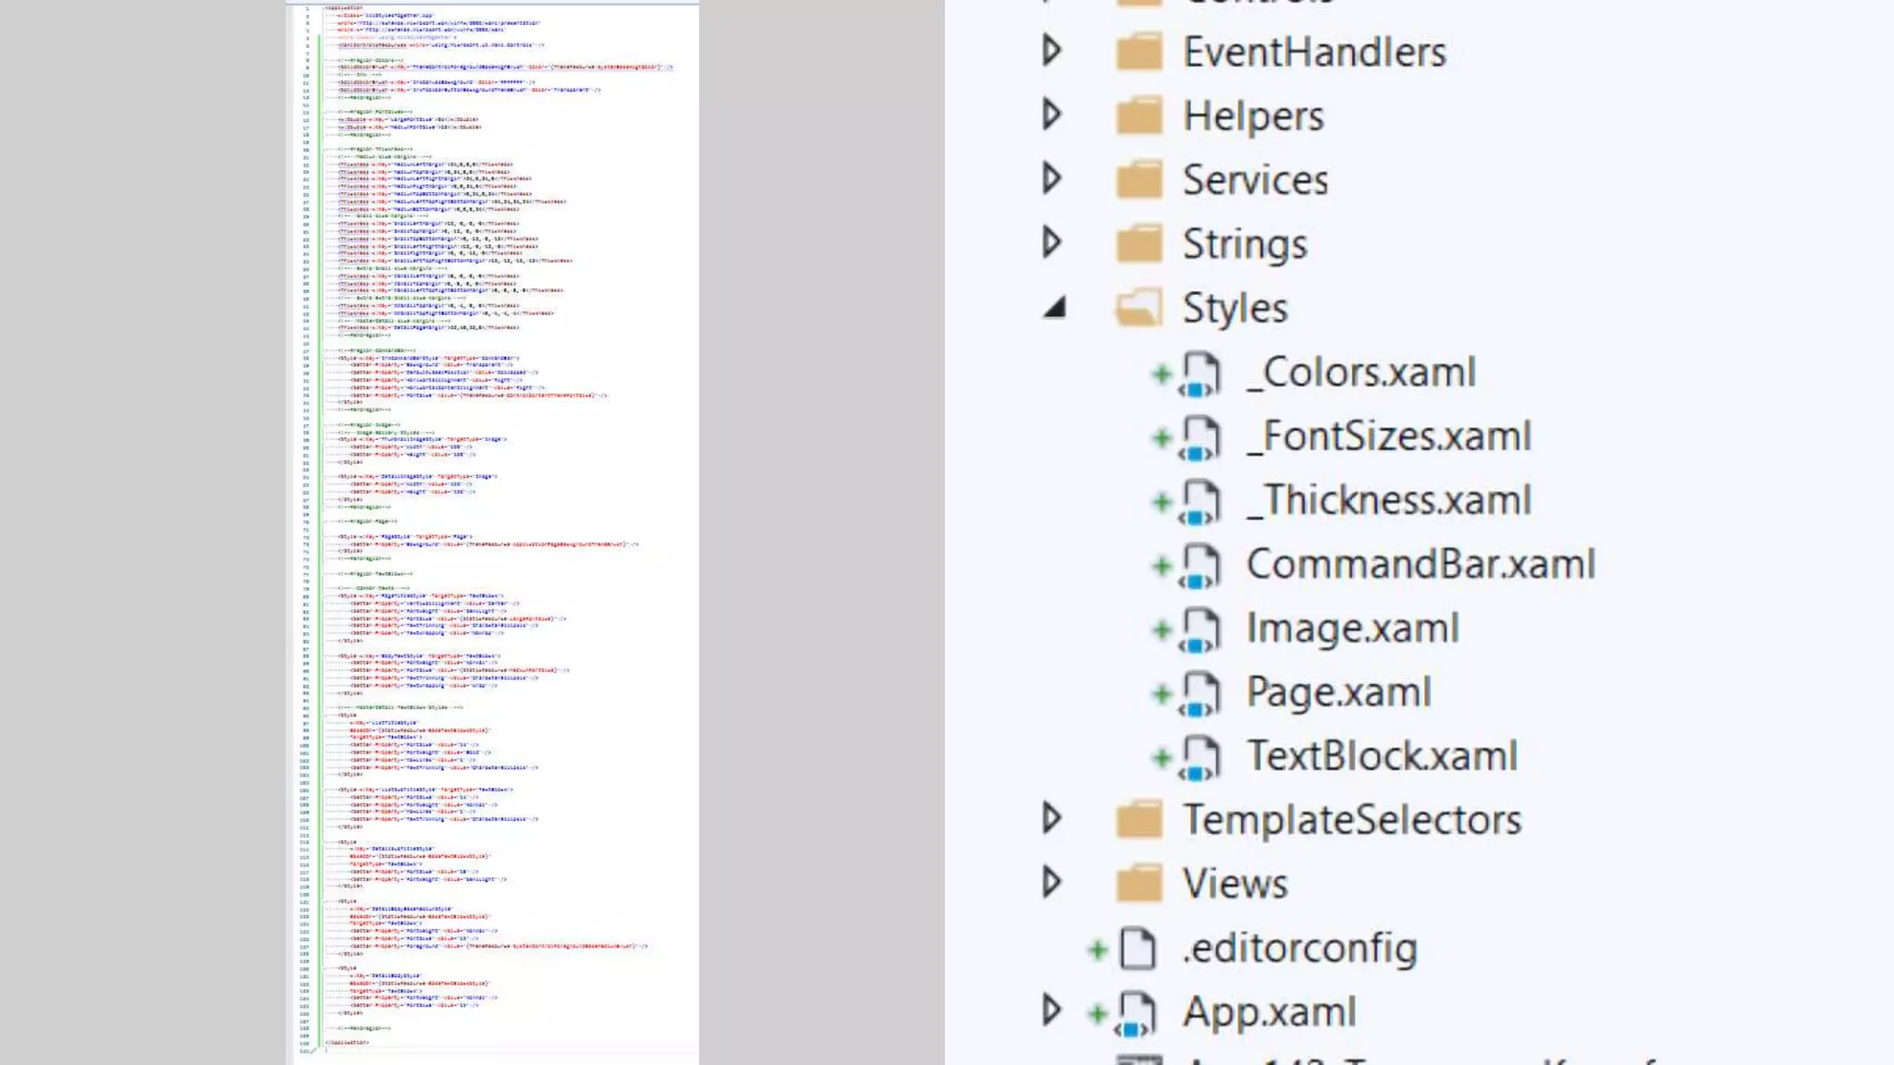This screenshot has width=1894, height=1065.
Task: Open TextBlock.xaml from the Styles folder
Action: [x=1382, y=756]
